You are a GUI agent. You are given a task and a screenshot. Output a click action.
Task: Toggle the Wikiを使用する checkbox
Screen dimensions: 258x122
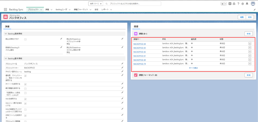click(25, 99)
